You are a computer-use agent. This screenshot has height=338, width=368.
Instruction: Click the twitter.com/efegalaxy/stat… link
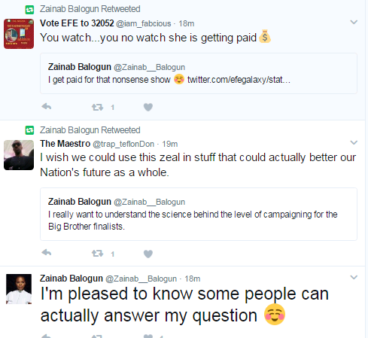tap(239, 80)
